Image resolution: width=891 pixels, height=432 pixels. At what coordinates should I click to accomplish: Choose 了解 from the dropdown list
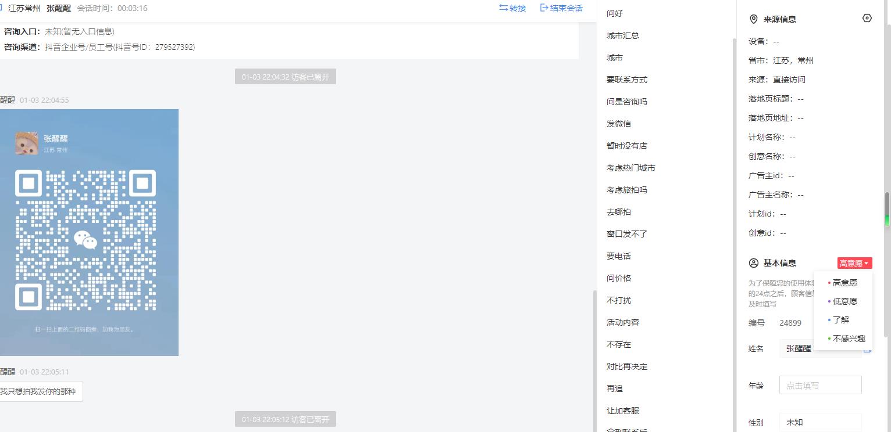point(843,320)
